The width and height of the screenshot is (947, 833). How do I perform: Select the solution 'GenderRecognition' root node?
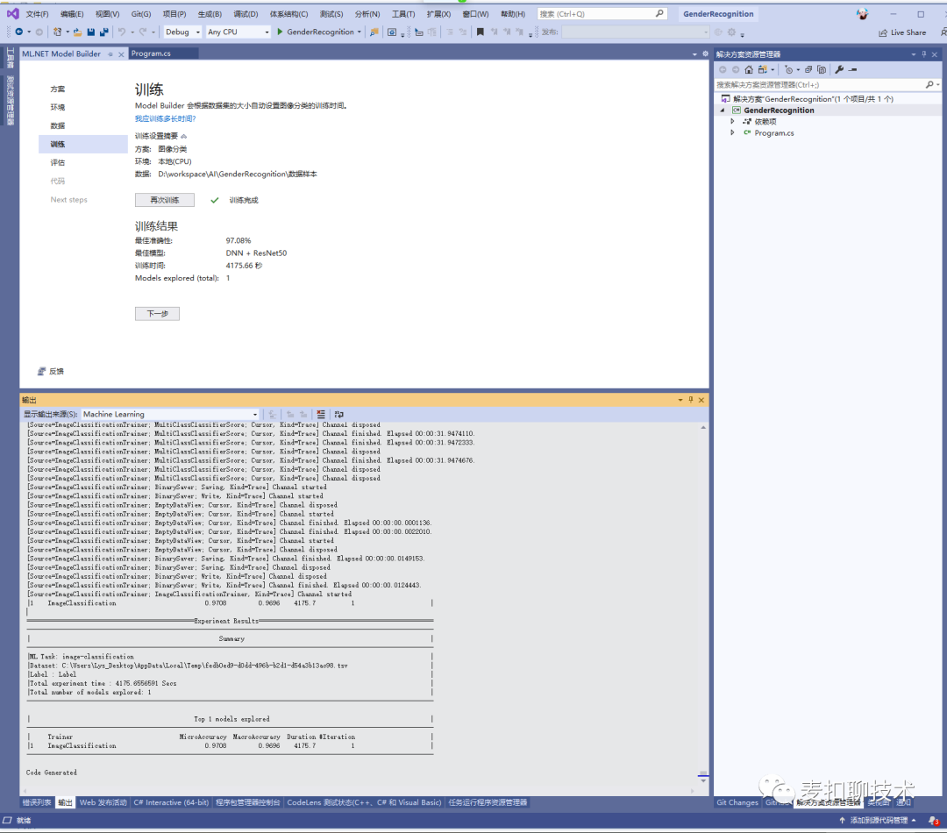[x=813, y=99]
